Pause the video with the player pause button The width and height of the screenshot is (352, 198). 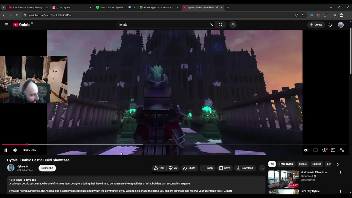click(6, 150)
